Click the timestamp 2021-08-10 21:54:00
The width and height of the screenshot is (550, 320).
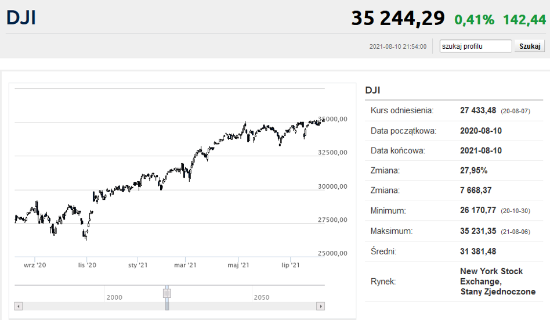click(x=398, y=46)
